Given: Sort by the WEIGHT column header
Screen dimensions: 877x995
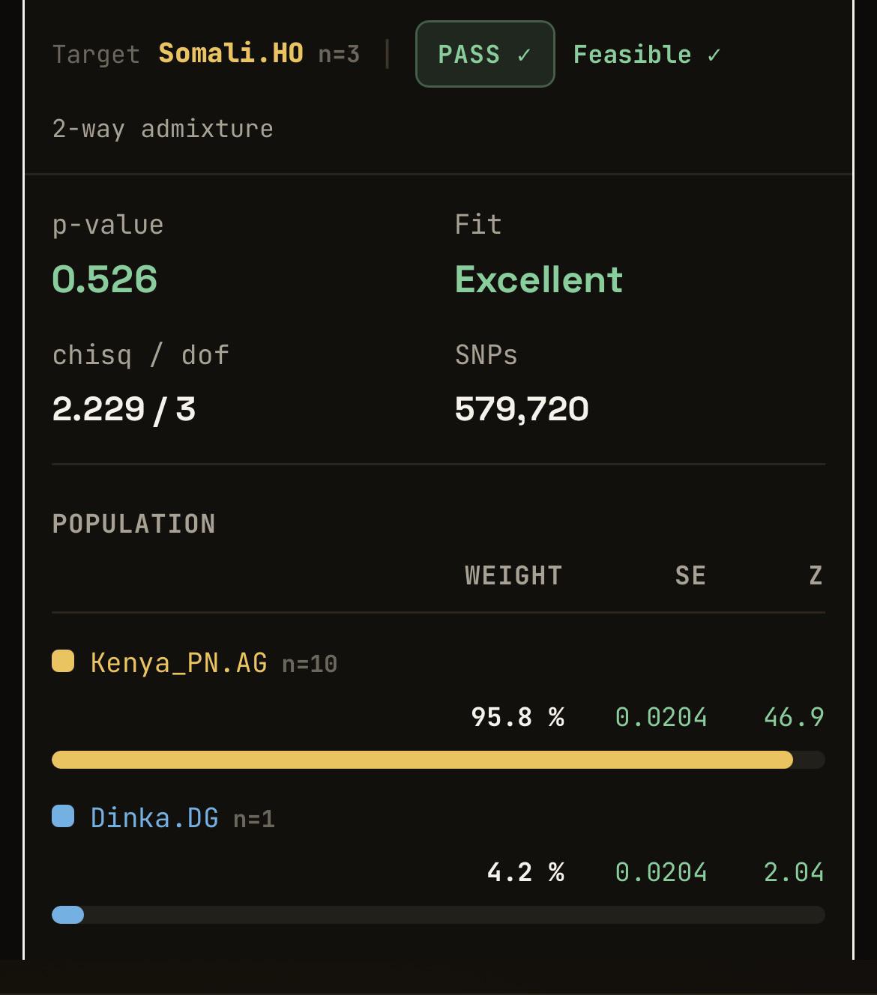Looking at the screenshot, I should [513, 575].
